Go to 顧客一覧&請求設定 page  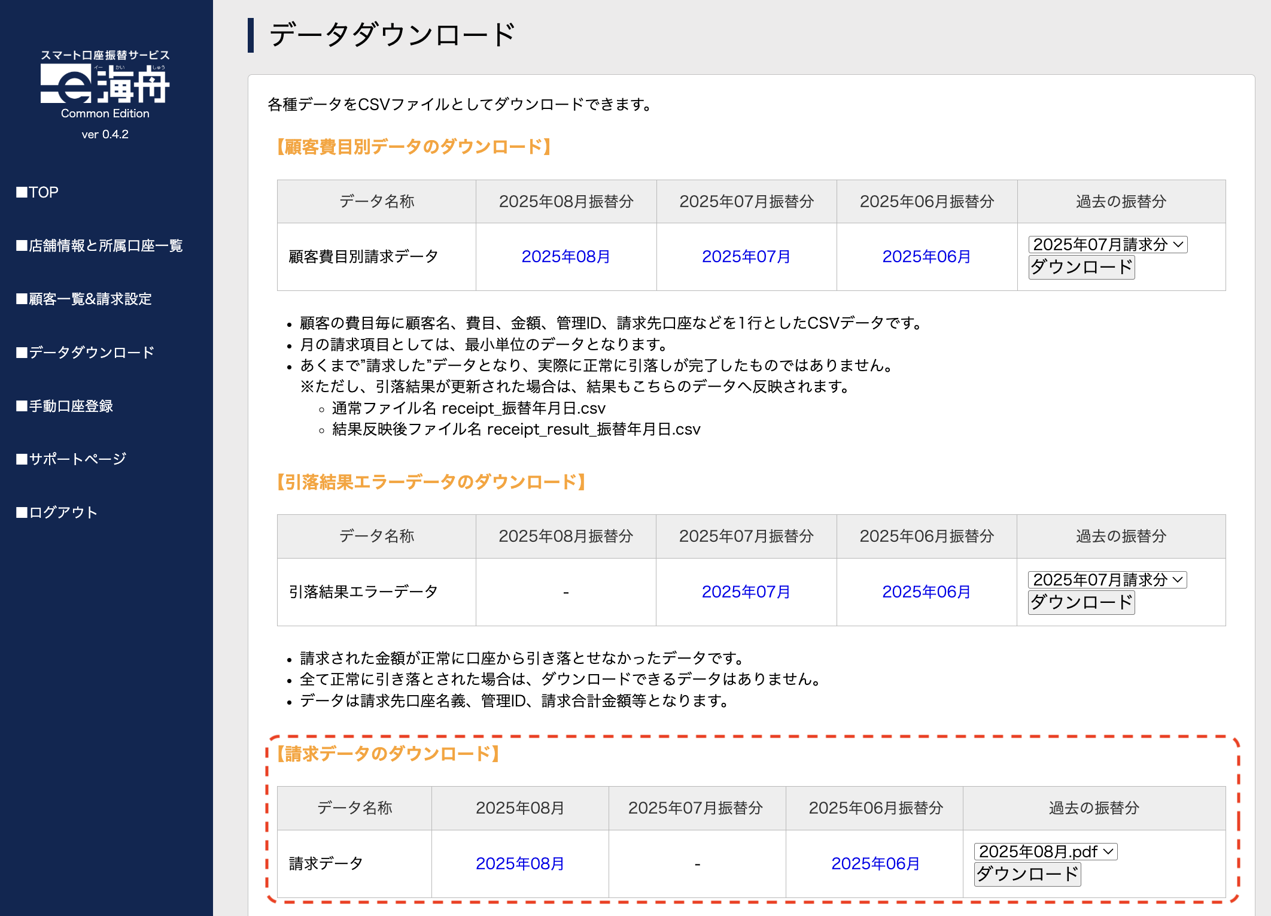(84, 299)
